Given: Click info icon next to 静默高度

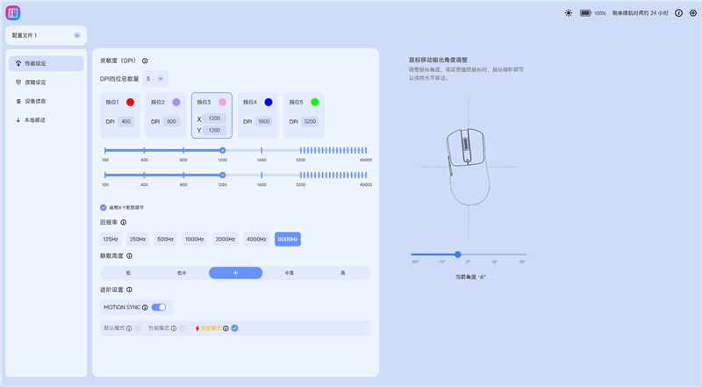Looking at the screenshot, I should click(129, 255).
